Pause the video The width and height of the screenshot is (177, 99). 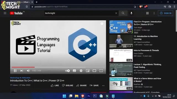[15, 71]
